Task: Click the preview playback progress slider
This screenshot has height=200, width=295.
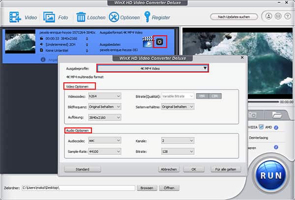Action: (x=263, y=102)
